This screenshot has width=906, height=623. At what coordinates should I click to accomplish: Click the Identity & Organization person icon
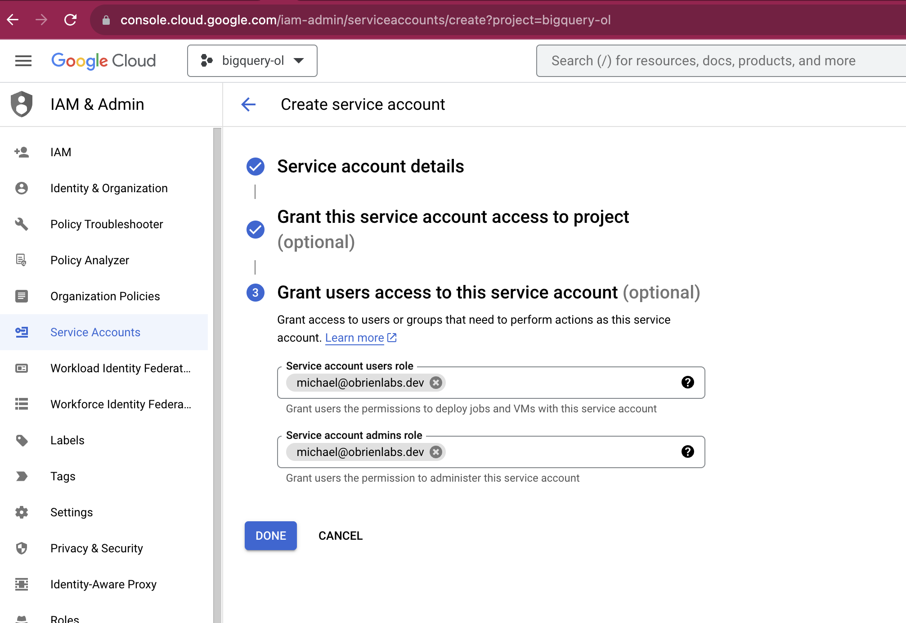[x=22, y=188]
